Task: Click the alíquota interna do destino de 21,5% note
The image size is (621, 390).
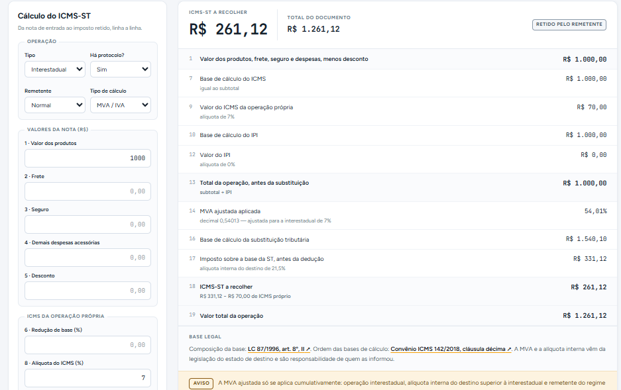Action: pos(243,269)
